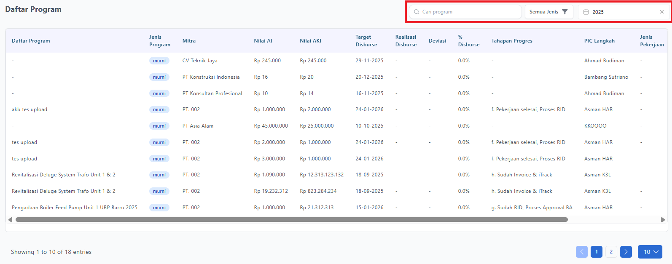672x264 pixels.
Task: Expand the 10 rows-per-page dropdown
Action: [x=650, y=252]
